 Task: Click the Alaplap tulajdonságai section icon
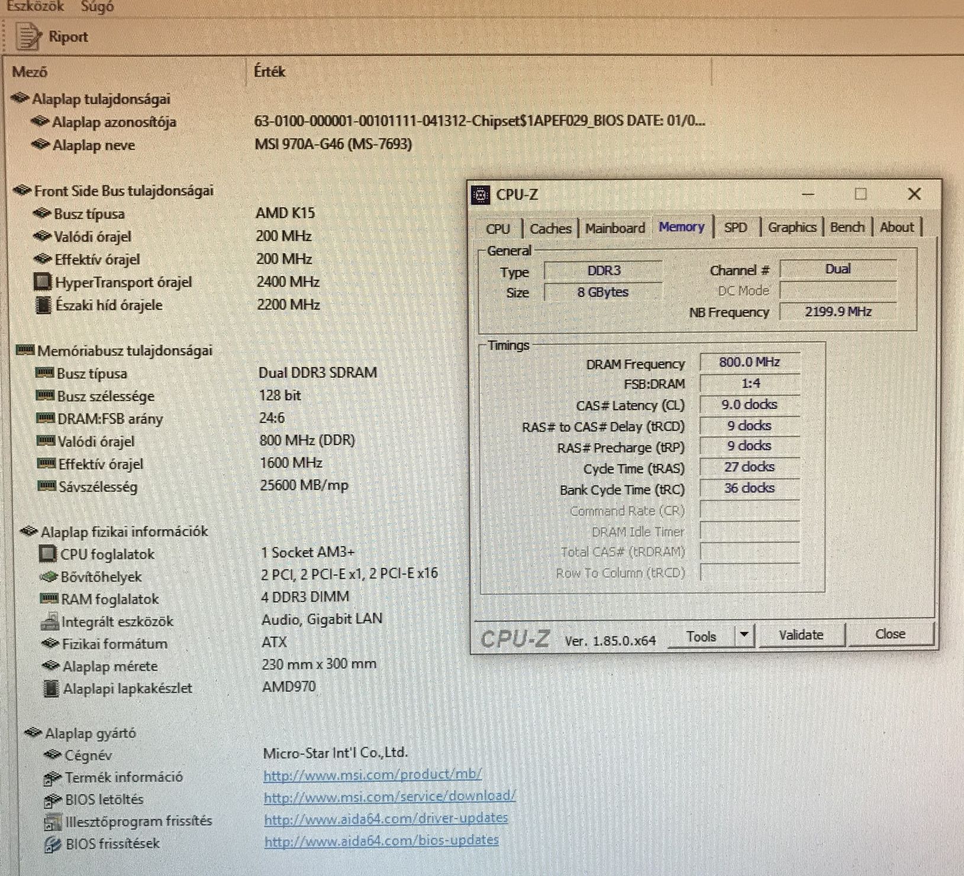point(20,98)
